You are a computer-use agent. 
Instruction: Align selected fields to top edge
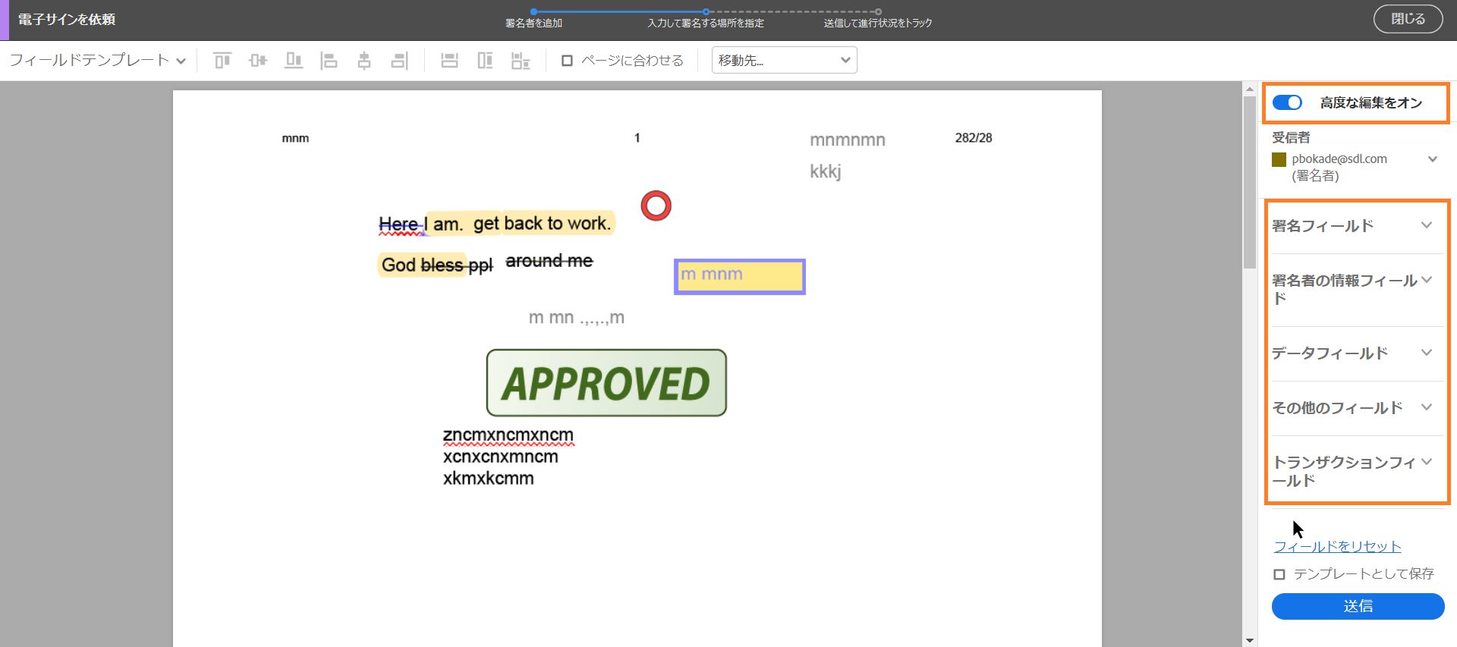click(x=222, y=61)
